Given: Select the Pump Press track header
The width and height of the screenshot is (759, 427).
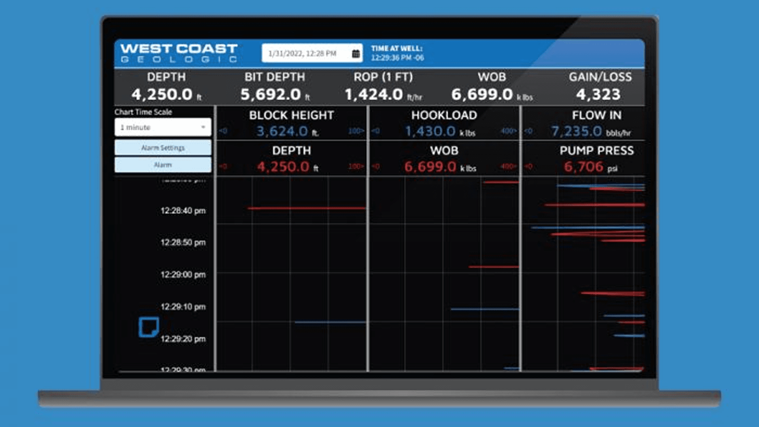Looking at the screenshot, I should [596, 151].
